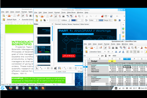Select slide 2 thumbnail in Slides panel
The image size is (147, 98).
(44, 40)
